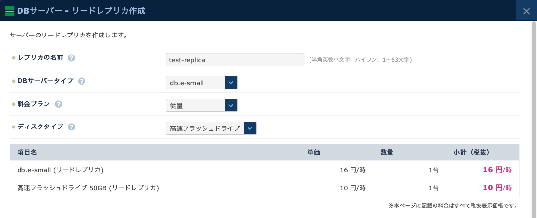
Task: Select the db.e-small (リードレプリカ) row name
Action: 61,170
